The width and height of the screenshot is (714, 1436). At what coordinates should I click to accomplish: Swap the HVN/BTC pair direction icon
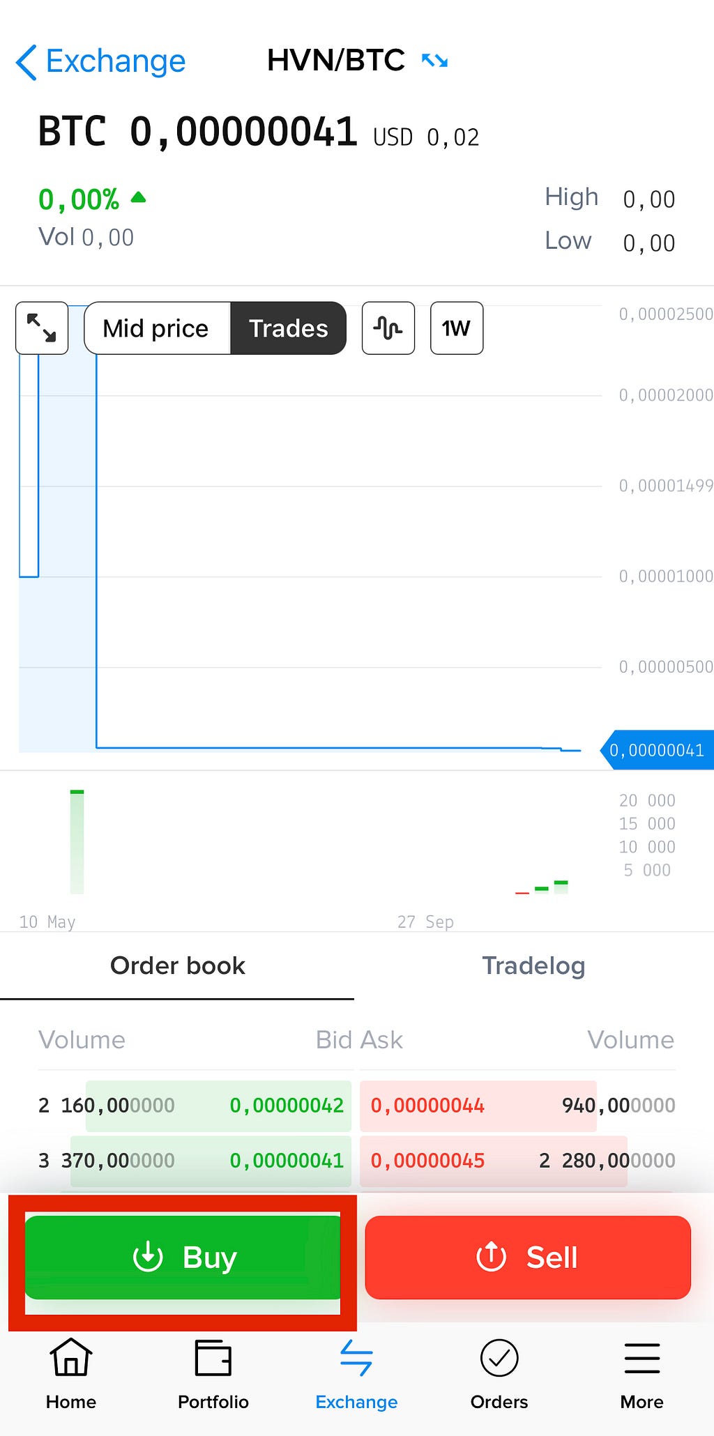pyautogui.click(x=435, y=61)
